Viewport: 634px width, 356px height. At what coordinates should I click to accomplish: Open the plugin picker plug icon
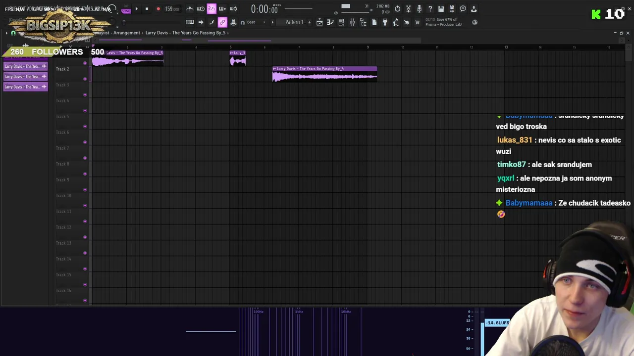point(385,22)
